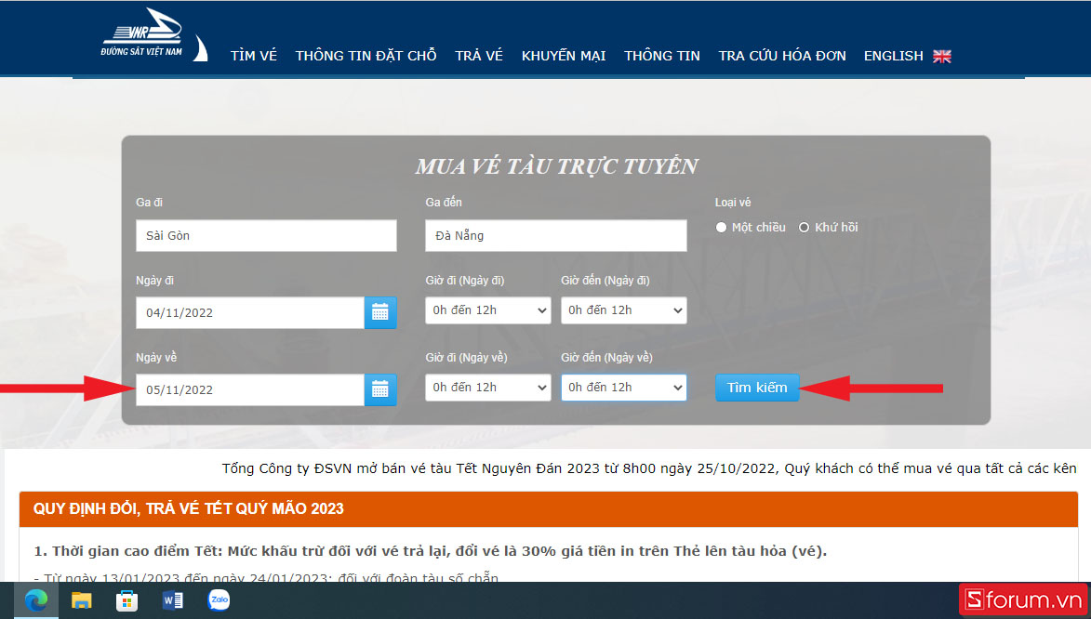1091x619 pixels.
Task: Open Microsoft Edge from taskbar
Action: [x=36, y=600]
